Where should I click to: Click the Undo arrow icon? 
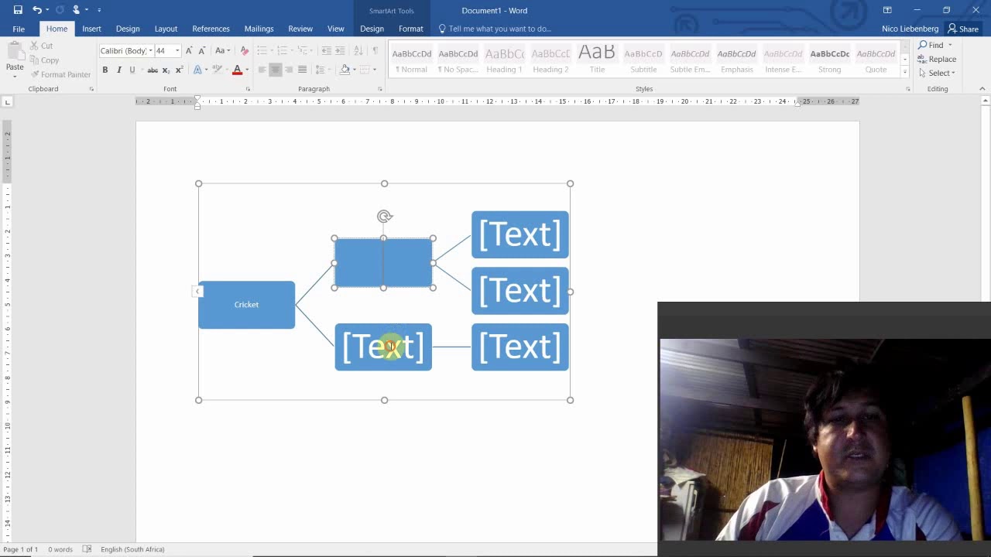tap(36, 10)
